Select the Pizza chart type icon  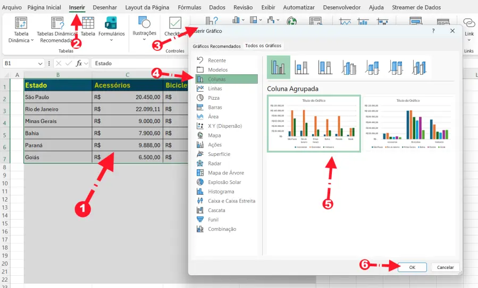(x=200, y=98)
